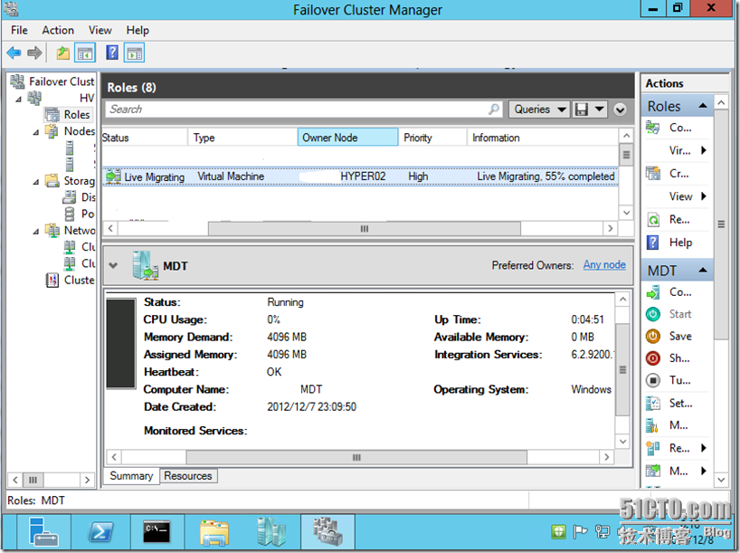740x553 pixels.
Task: Click the orange Save icon under MDT
Action: pyautogui.click(x=652, y=337)
